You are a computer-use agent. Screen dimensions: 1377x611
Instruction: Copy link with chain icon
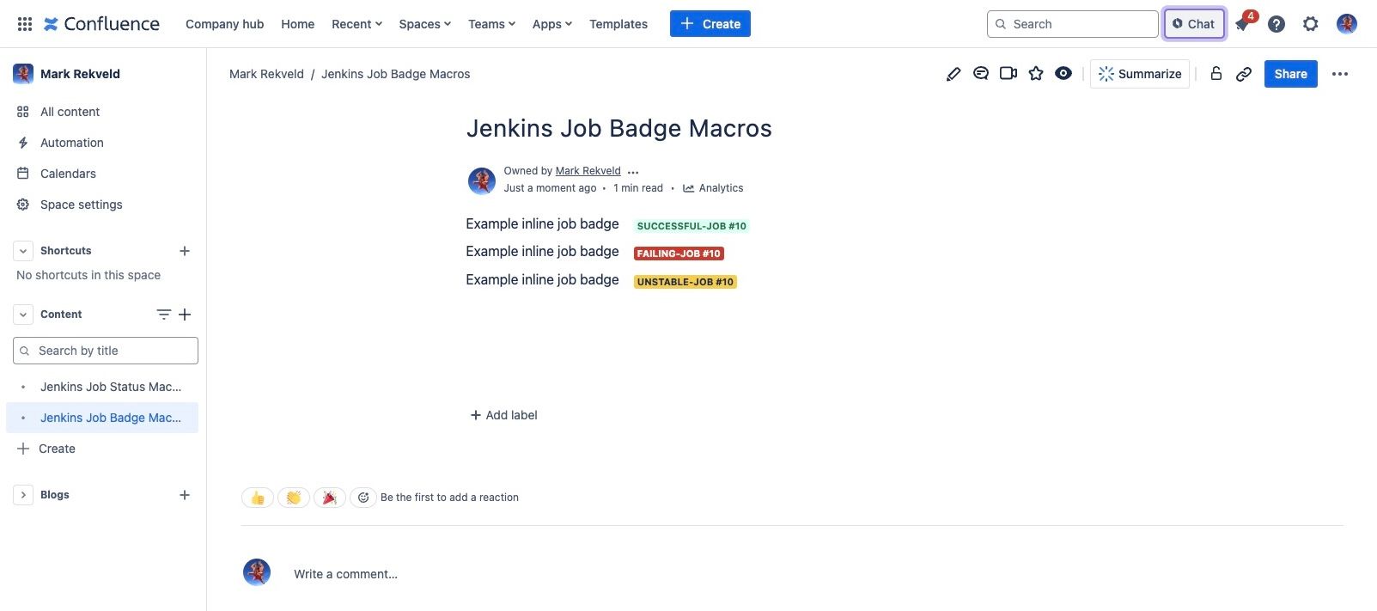1243,74
